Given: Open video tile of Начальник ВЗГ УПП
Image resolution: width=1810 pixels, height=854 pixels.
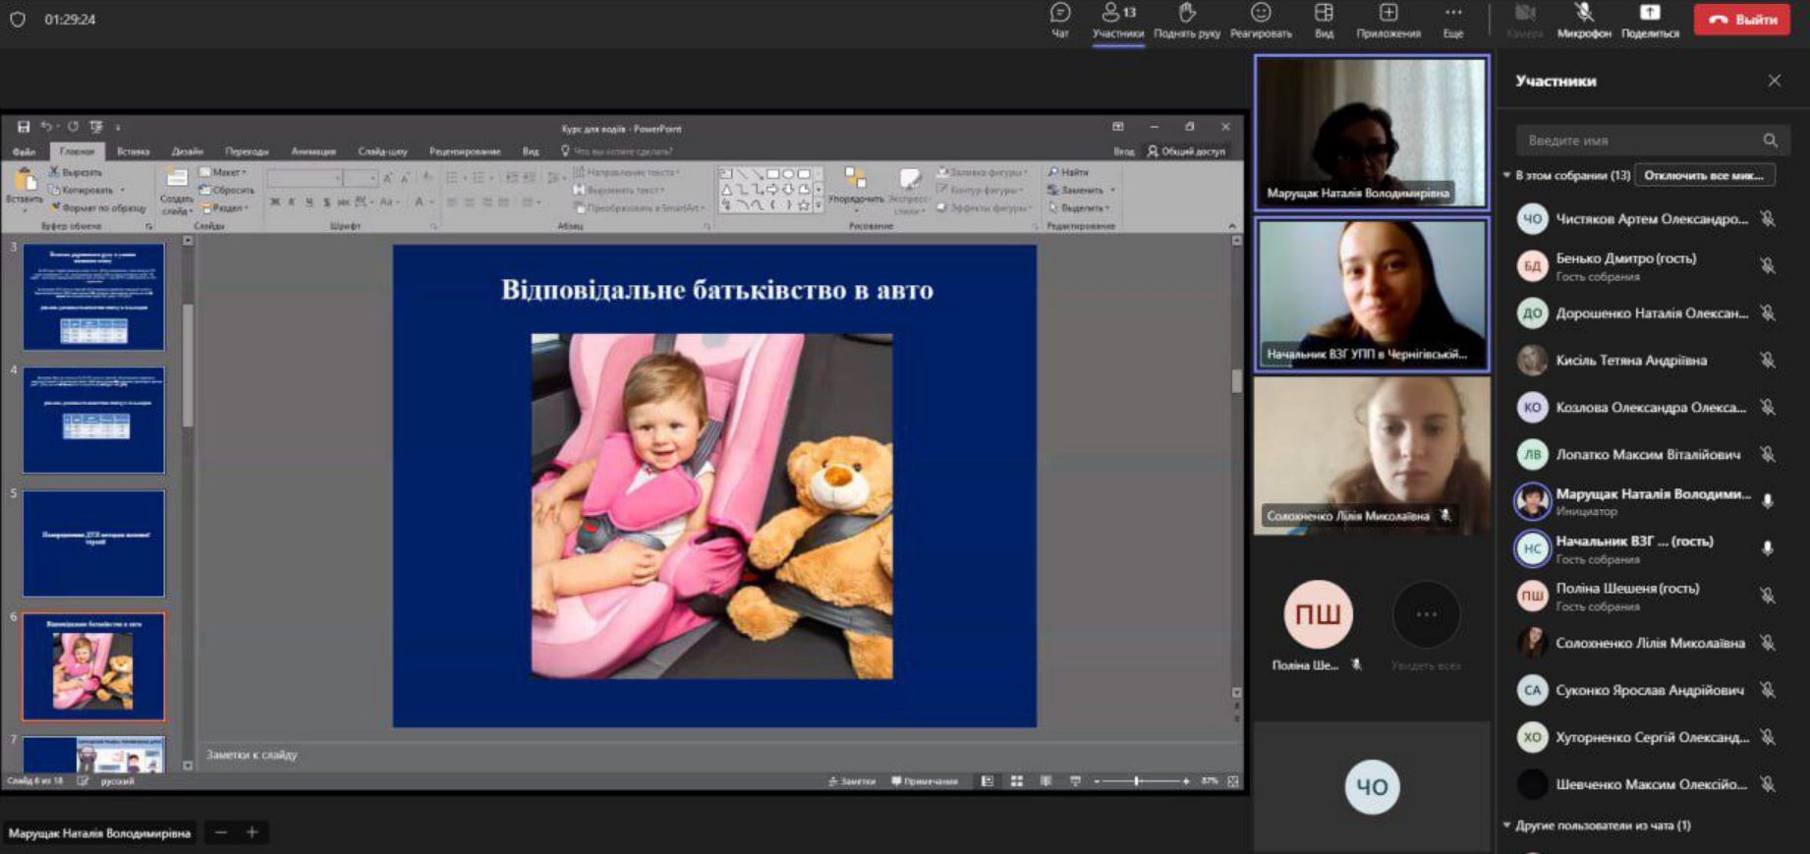Looking at the screenshot, I should point(1372,294).
